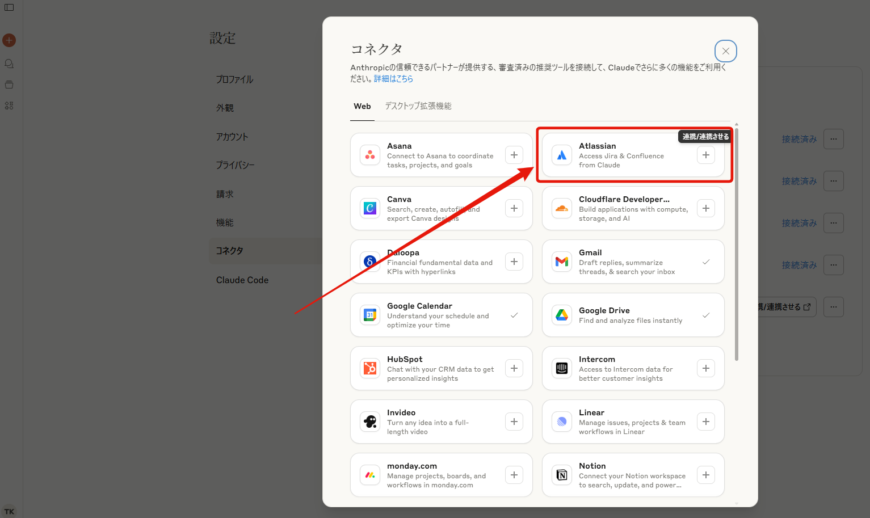Open アカウント settings section

232,137
